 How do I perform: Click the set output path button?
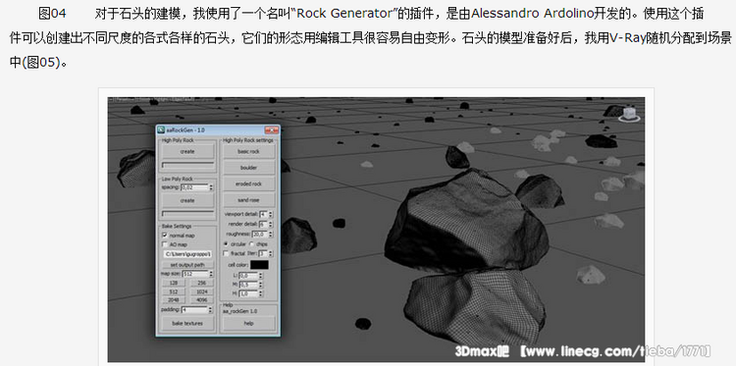[x=188, y=265]
